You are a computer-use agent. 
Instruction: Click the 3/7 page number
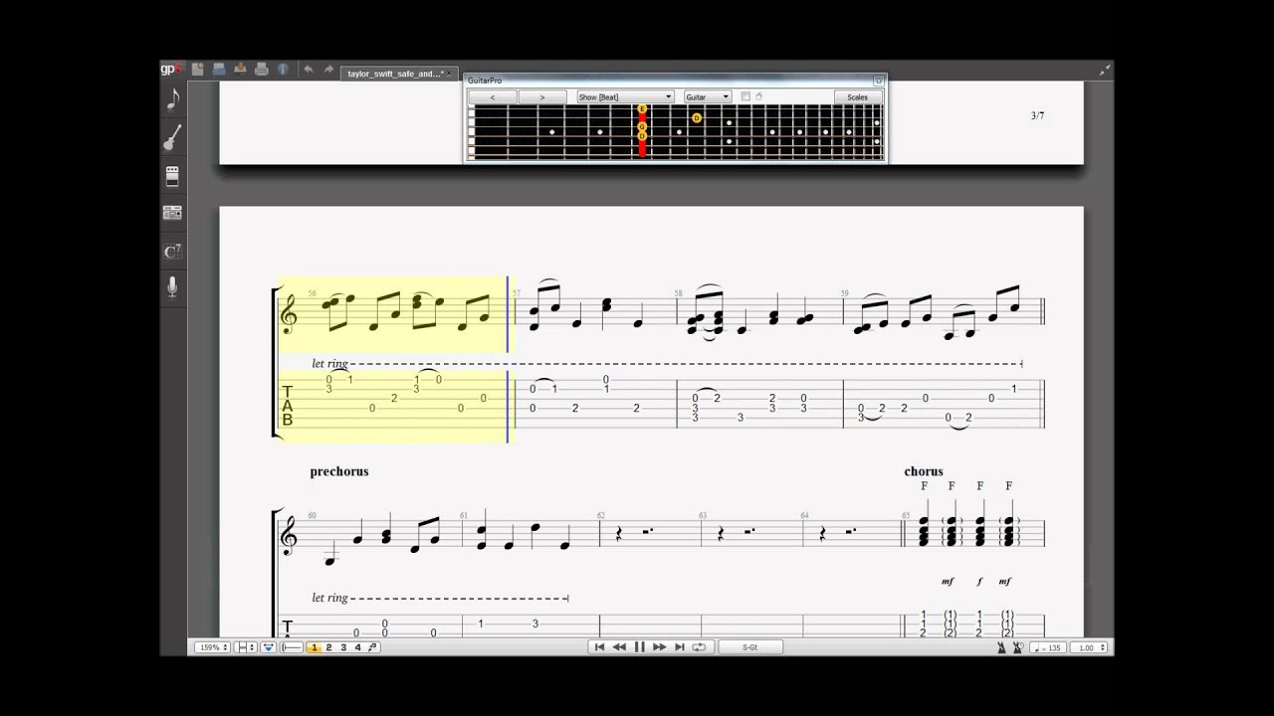click(1037, 116)
